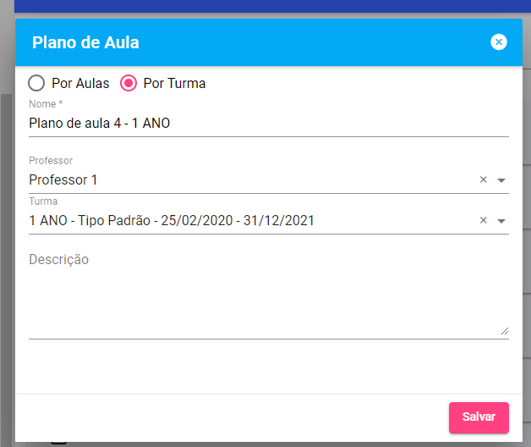The height and width of the screenshot is (447, 531).
Task: Click into the Descrição text area
Action: [x=254, y=292]
